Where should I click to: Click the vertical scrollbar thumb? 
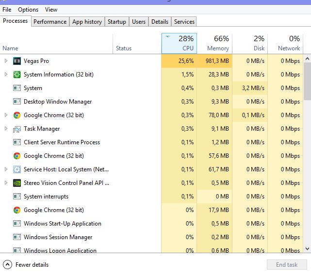tap(307, 81)
